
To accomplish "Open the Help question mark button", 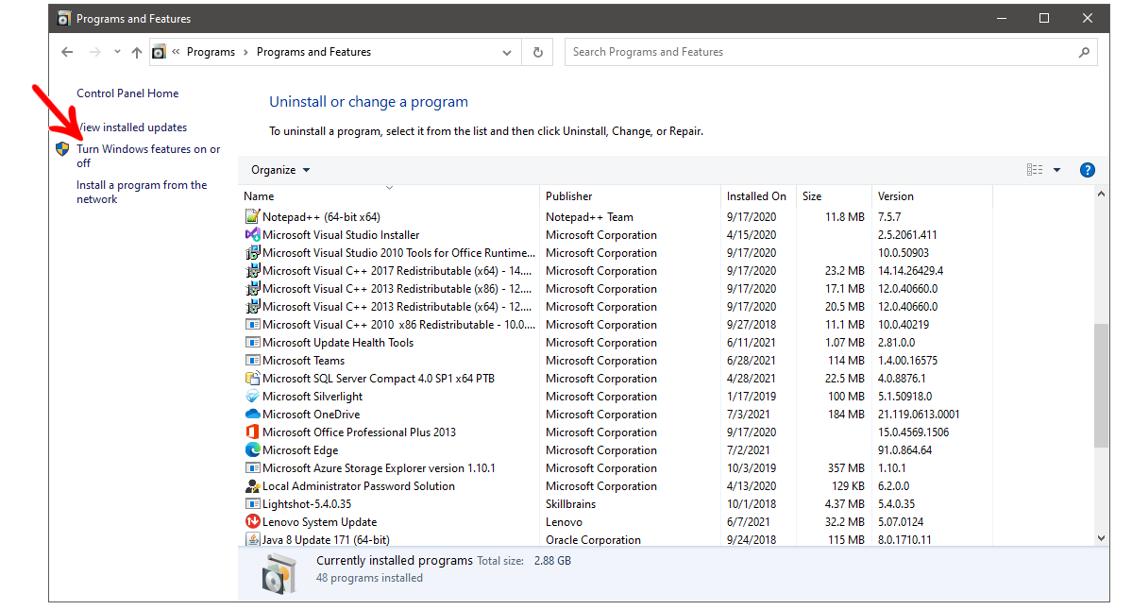I will tap(1088, 170).
